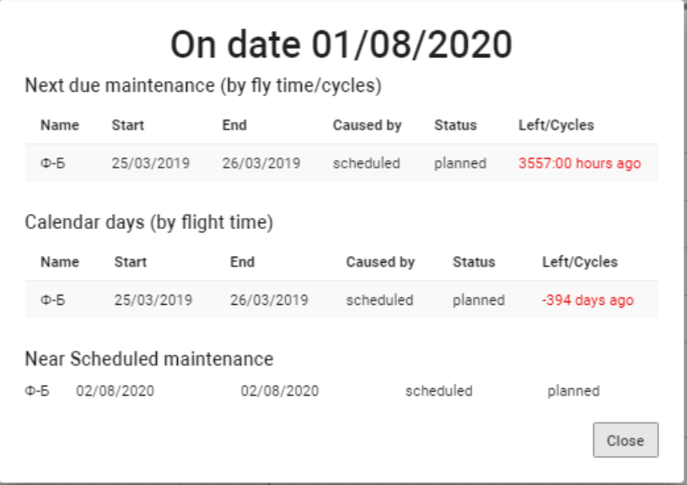Click "planned" status in Near Scheduled maintenance row
Image resolution: width=687 pixels, height=485 pixels.
click(573, 391)
